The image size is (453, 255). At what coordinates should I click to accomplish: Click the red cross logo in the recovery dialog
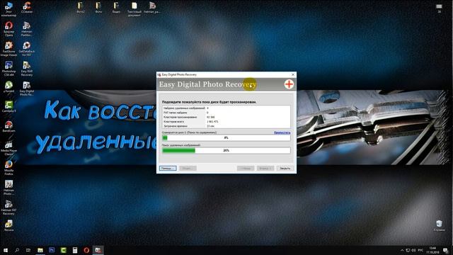289,84
